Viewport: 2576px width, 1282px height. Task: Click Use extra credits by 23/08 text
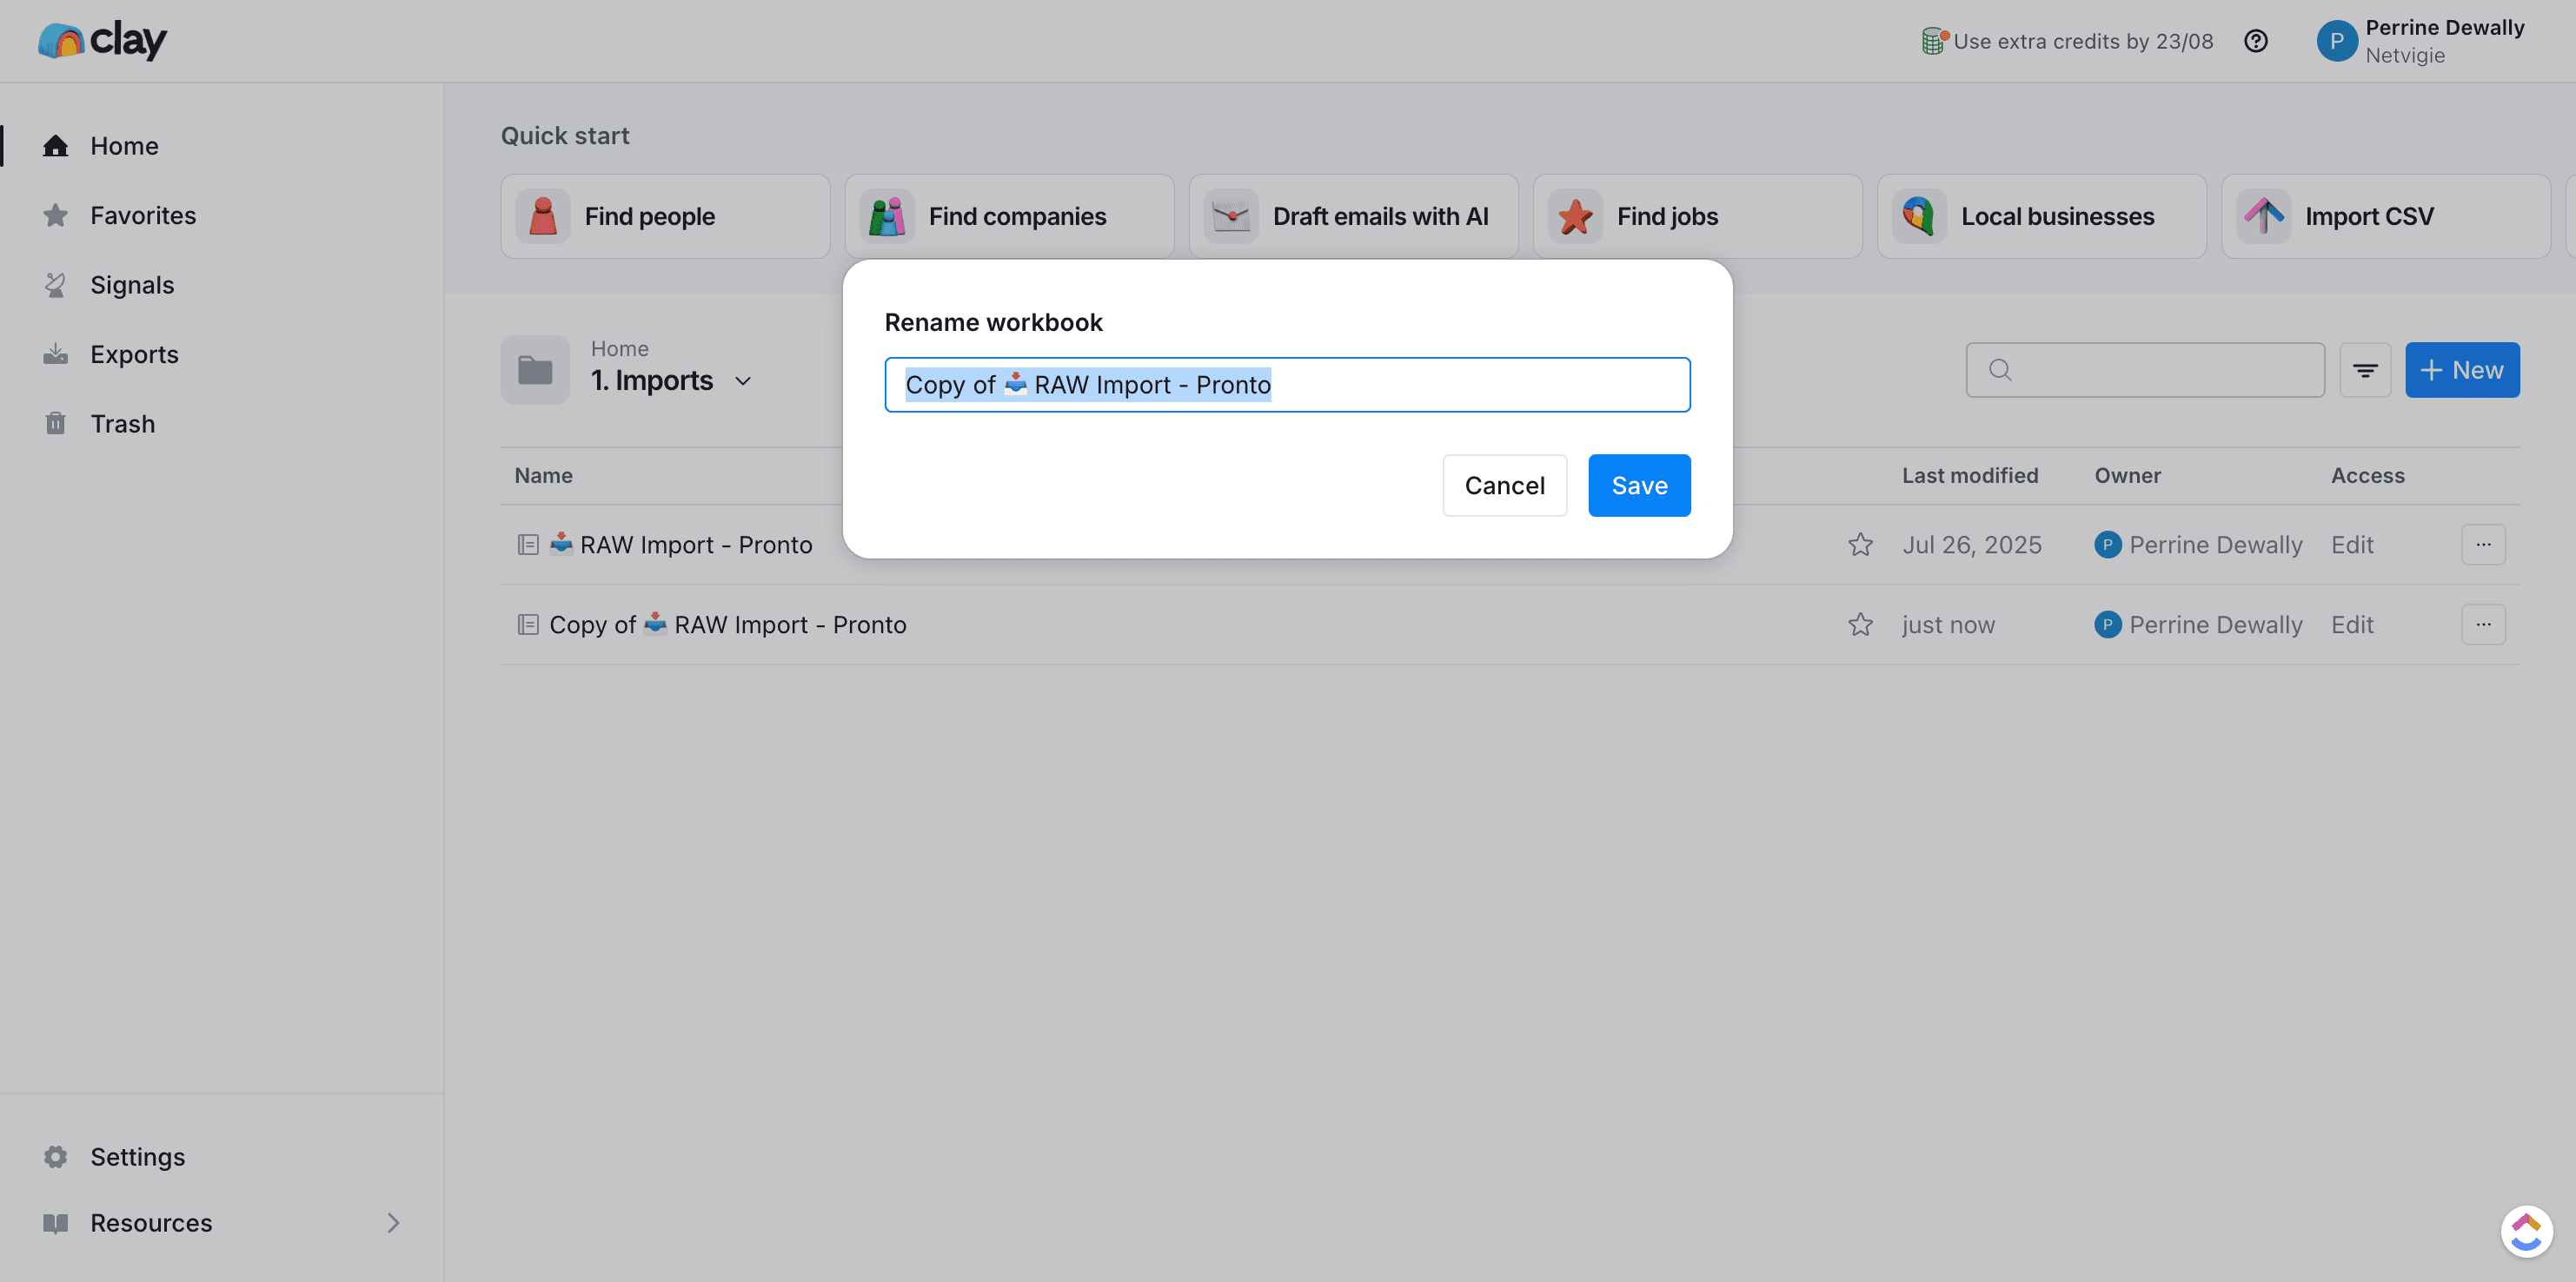point(2082,41)
